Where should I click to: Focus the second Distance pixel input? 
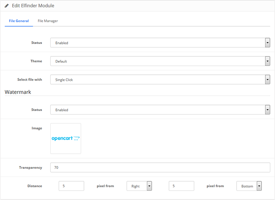coord(181,186)
